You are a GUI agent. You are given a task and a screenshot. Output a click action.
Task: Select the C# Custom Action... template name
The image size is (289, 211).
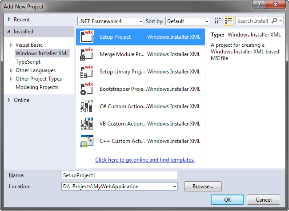coord(123,106)
